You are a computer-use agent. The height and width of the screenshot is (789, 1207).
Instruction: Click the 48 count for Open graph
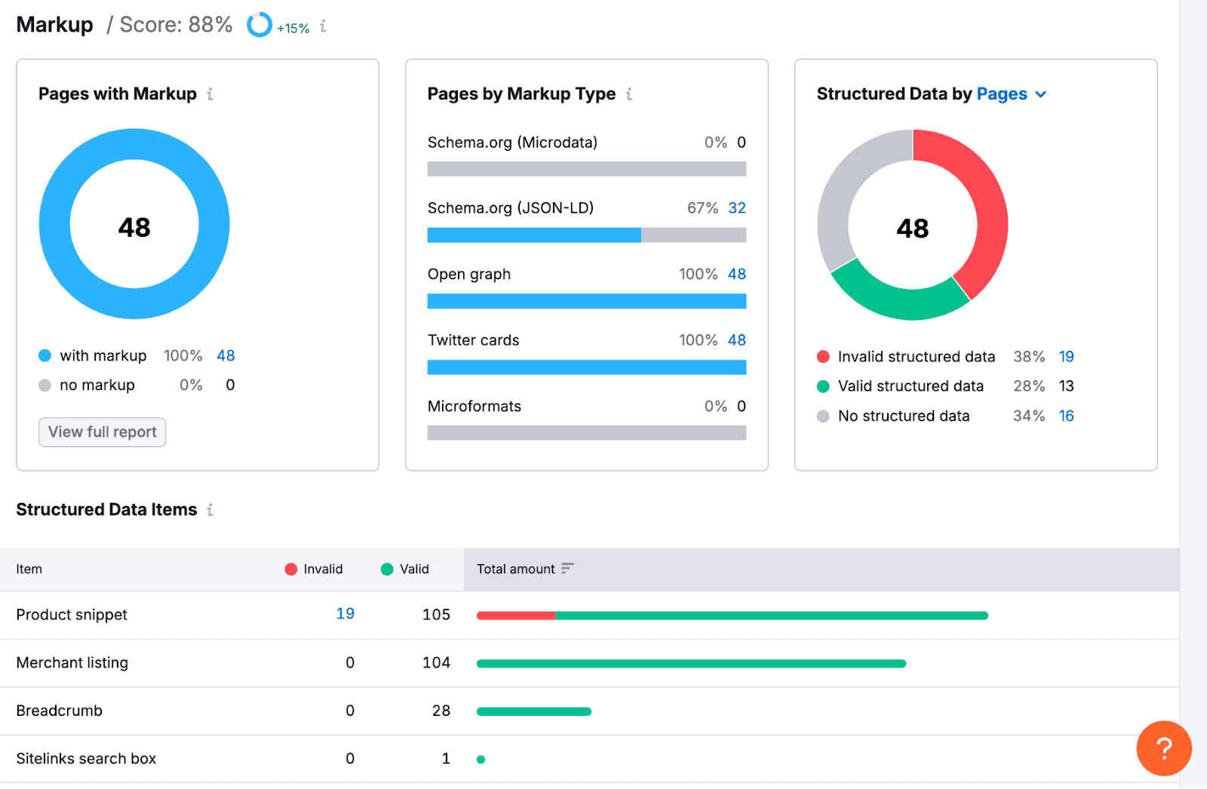tap(736, 275)
